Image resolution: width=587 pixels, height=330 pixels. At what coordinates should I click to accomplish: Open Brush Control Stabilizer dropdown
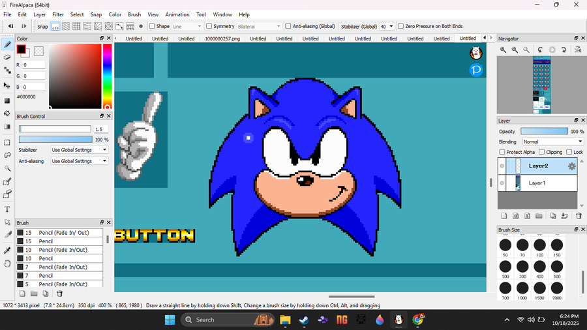80,149
